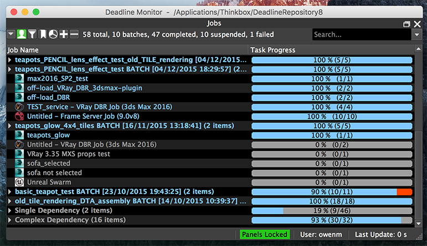
Task: Select Untitled - VRay DBR Job (3ds Max 2016)
Action: pyautogui.click(x=92, y=145)
